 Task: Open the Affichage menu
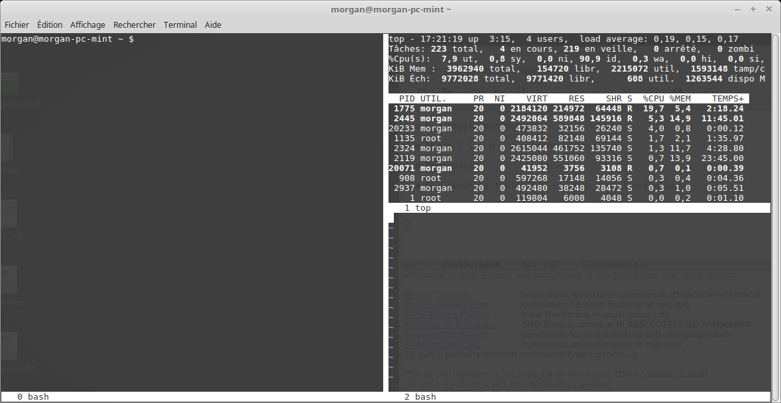pyautogui.click(x=88, y=25)
